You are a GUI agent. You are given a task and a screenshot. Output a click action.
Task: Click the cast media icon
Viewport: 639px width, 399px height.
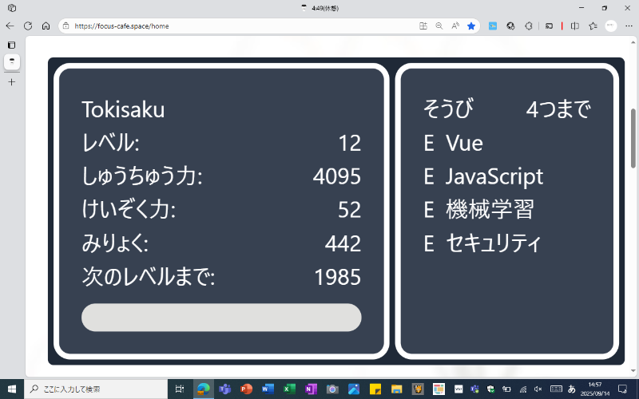pyautogui.click(x=549, y=26)
